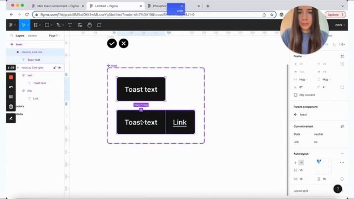The height and width of the screenshot is (199, 354).
Task: Delete the recording with trash icon
Action: (11, 107)
